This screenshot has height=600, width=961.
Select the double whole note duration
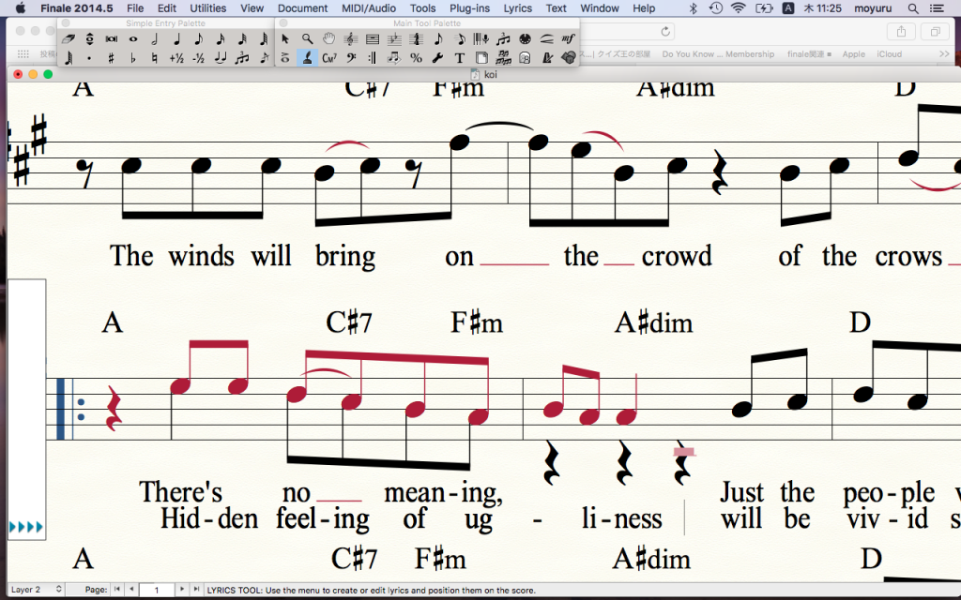point(112,39)
